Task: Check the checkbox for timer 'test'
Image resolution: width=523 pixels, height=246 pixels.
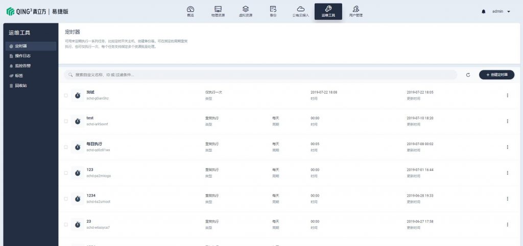Action: [65, 121]
